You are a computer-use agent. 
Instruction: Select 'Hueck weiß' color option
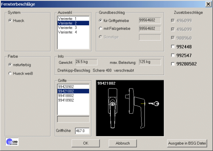[x=10, y=73]
